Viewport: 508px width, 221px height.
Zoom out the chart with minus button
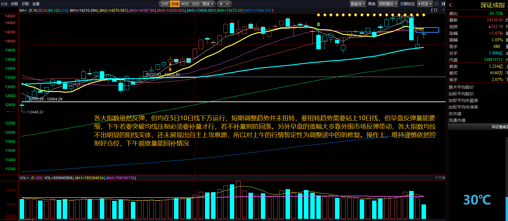(x=227, y=4)
